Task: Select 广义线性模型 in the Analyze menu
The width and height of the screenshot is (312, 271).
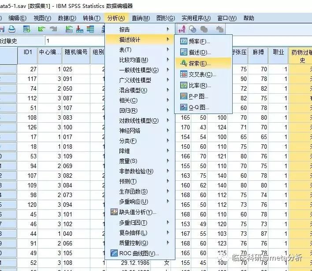Action: point(140,80)
